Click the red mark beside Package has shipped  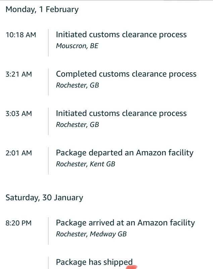132,267
